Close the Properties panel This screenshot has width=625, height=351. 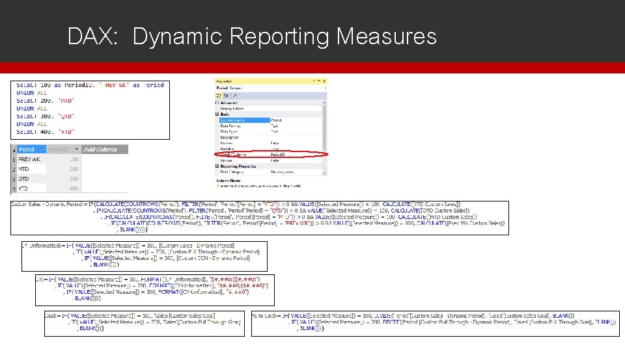point(324,81)
